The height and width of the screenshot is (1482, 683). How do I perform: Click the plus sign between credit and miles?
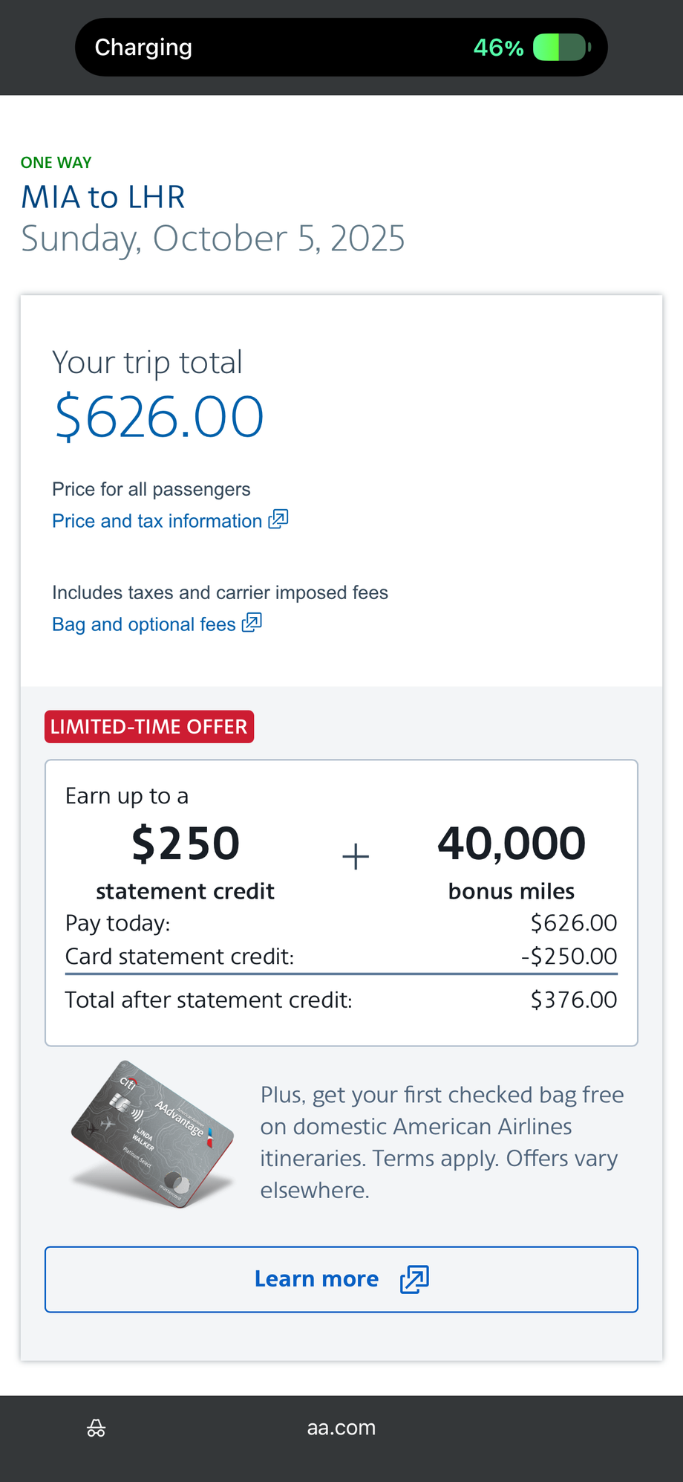point(356,856)
